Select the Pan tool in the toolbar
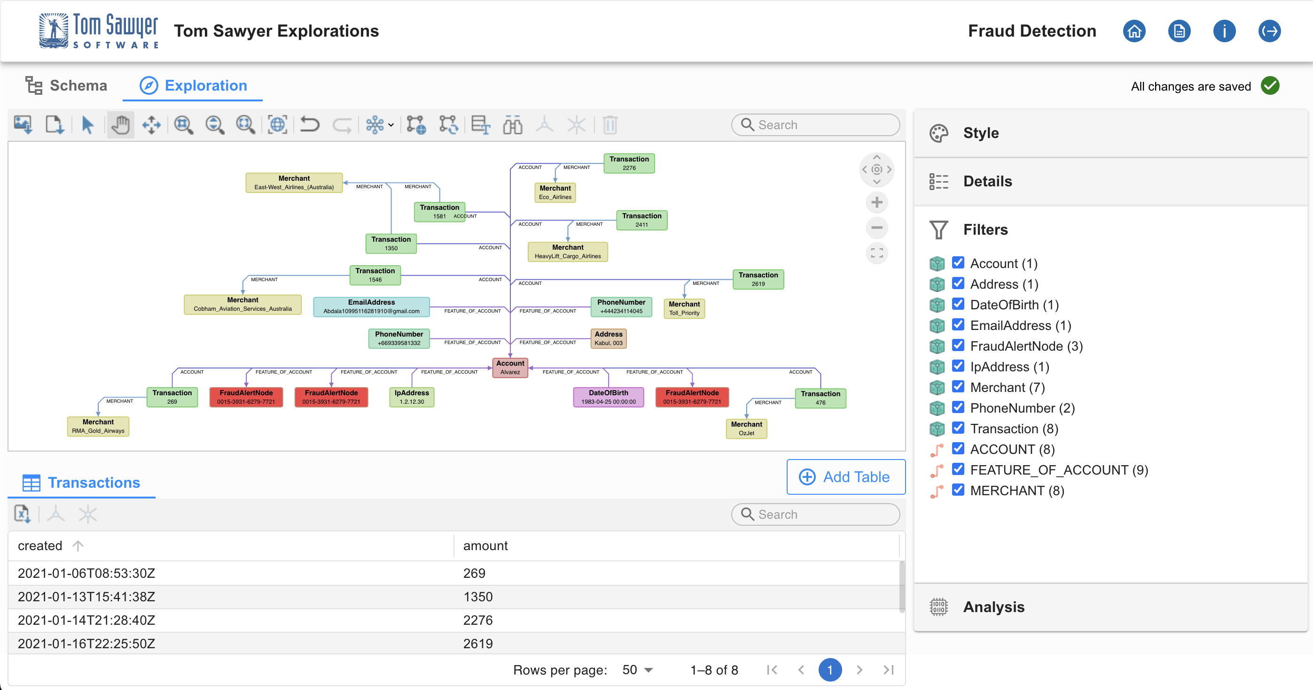 (x=120, y=124)
